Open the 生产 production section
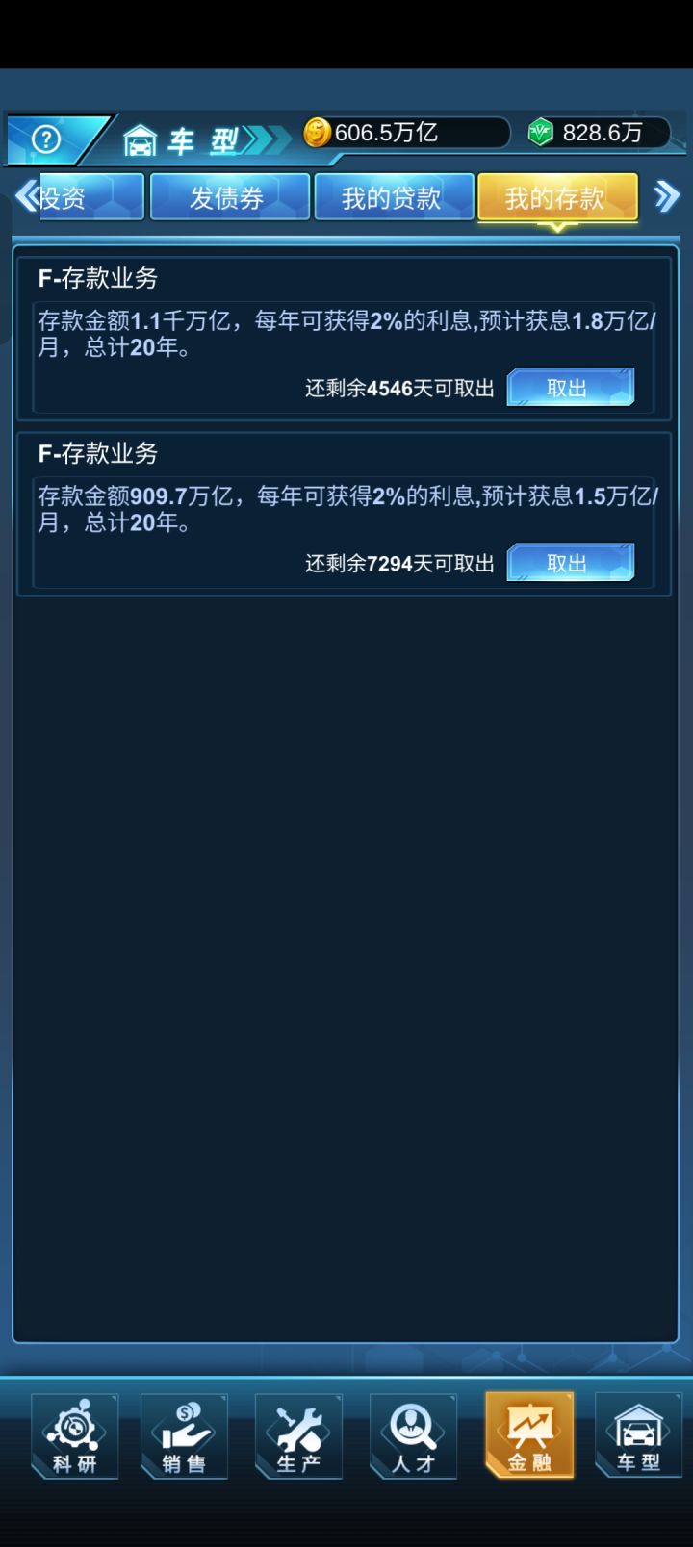Image resolution: width=693 pixels, height=1547 pixels. click(298, 1436)
